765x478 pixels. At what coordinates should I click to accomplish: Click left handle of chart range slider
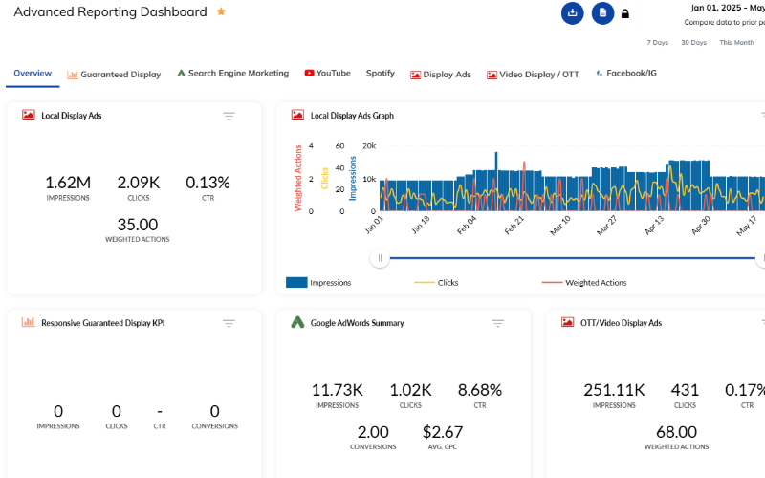tap(380, 257)
